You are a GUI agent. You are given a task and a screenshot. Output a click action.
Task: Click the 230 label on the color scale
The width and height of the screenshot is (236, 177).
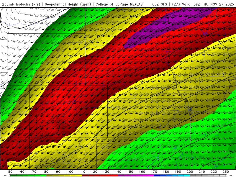pos(226,172)
